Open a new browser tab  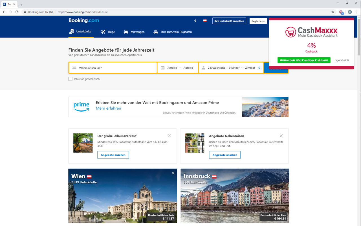[21, 5]
